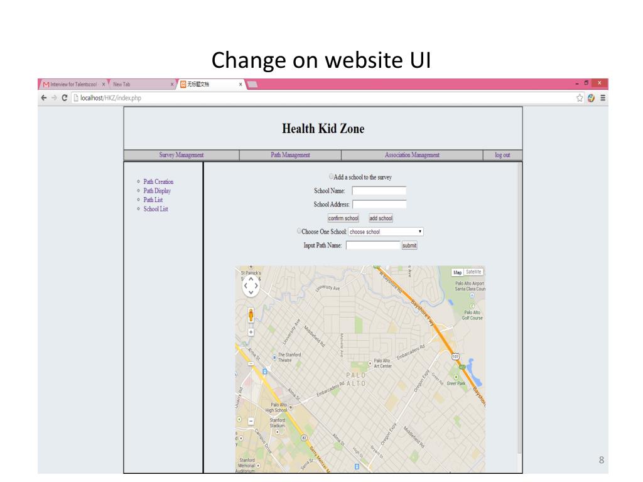Click the Input Path Name field
Viewport: 643px width, 482px height.
373,245
